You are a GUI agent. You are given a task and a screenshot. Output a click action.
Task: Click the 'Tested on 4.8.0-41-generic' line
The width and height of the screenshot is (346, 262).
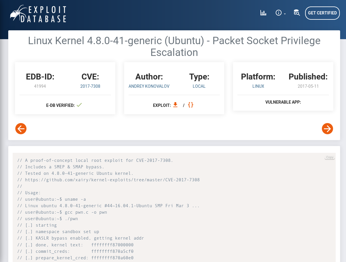75,173
